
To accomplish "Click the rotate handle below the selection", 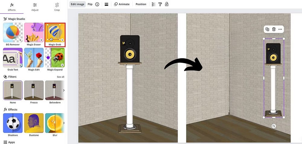I will 274,126.
